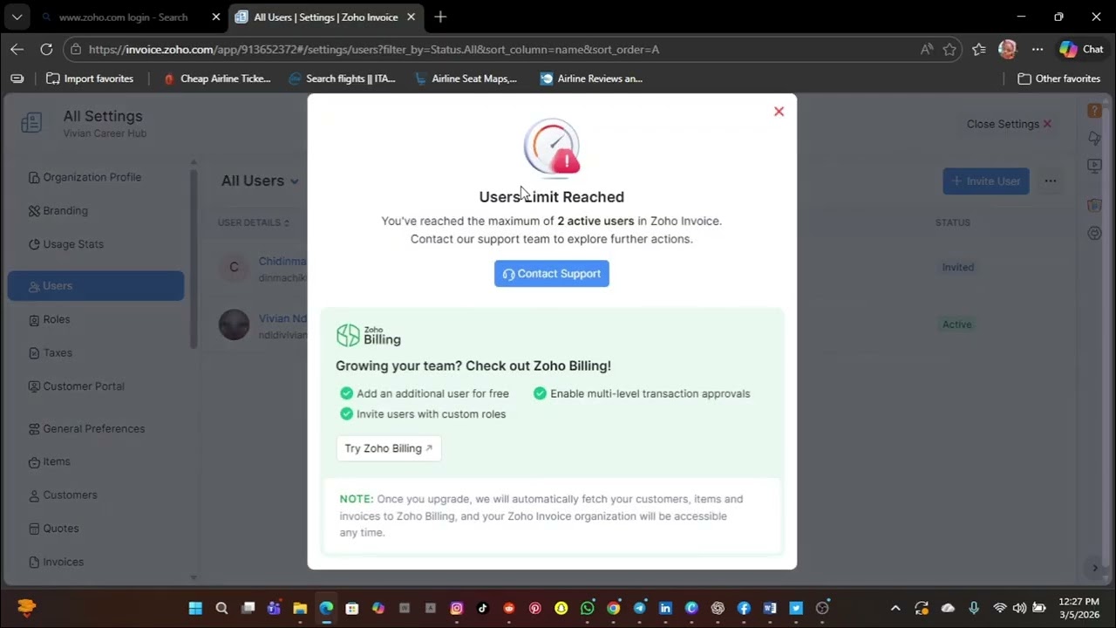
Task: Open Facebook from the taskbar
Action: (744, 608)
